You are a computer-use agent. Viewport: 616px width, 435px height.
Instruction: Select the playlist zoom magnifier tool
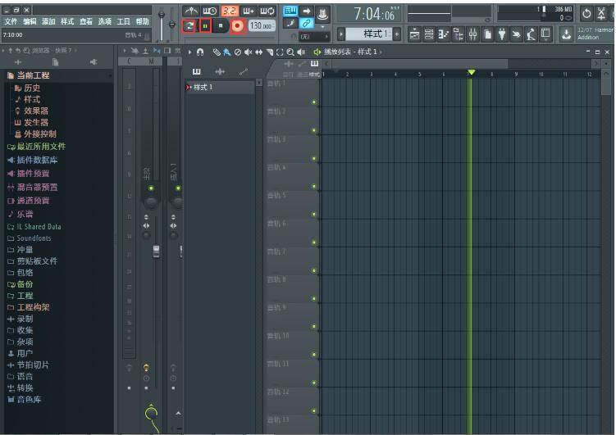(x=290, y=52)
